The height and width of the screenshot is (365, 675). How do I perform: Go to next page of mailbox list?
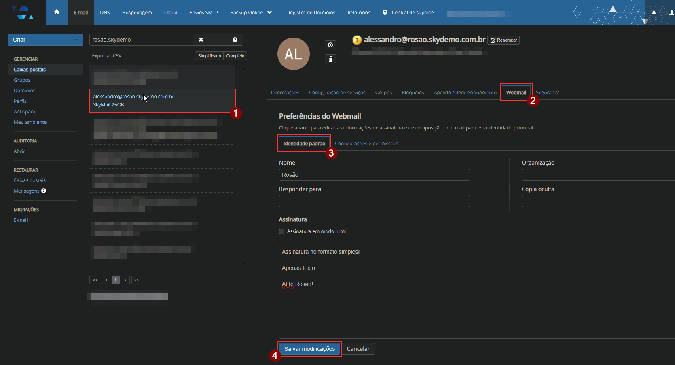126,280
